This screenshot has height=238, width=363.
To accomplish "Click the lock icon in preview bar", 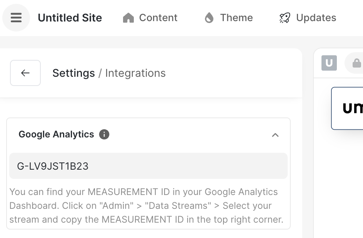I will click(356, 63).
